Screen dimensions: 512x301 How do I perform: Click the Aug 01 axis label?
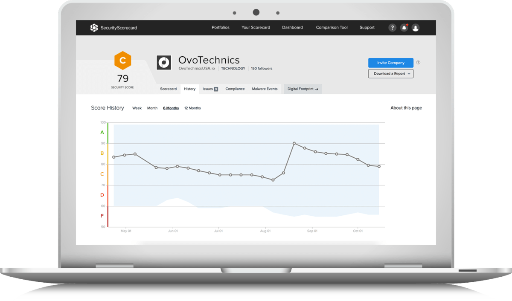(265, 231)
